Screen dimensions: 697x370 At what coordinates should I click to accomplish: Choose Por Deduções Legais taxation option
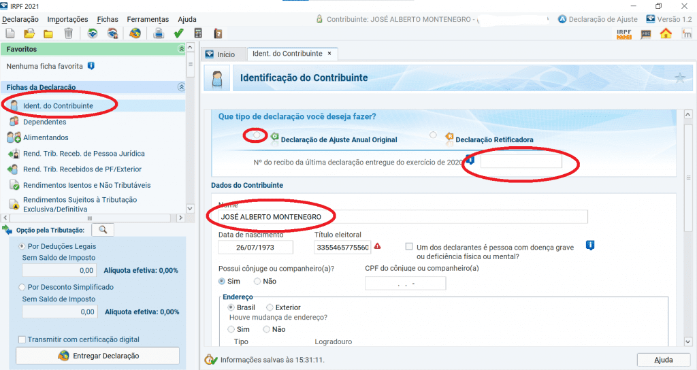point(22,246)
